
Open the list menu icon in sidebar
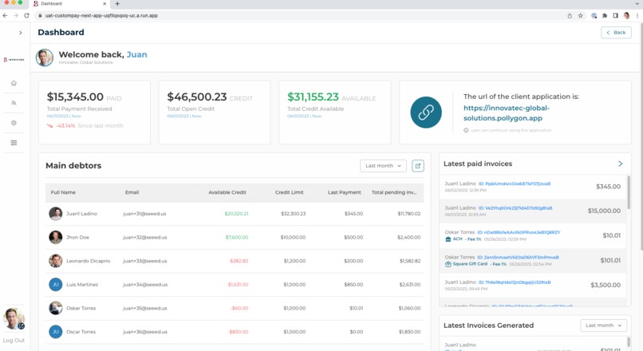(x=14, y=143)
